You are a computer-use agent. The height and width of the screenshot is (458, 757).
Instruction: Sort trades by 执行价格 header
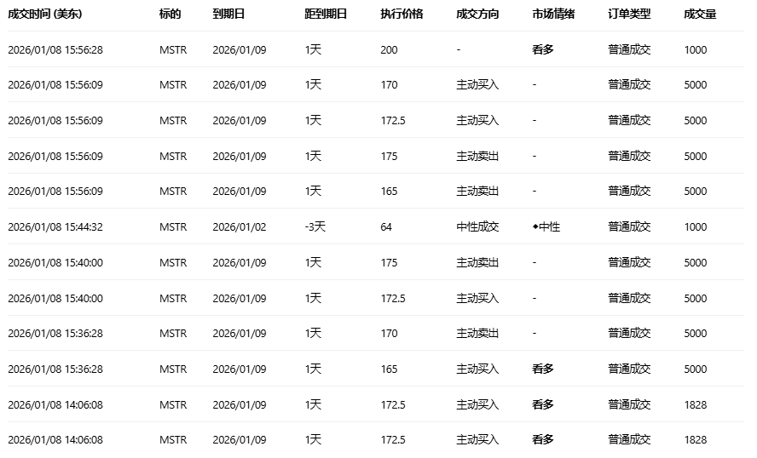click(402, 14)
